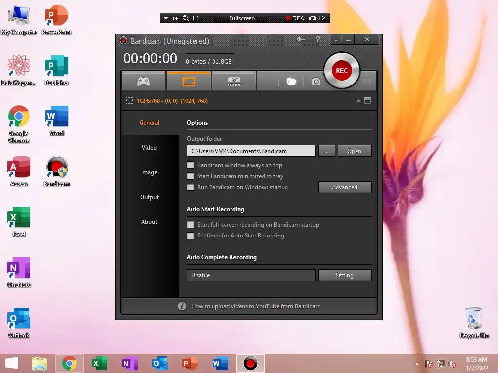
Task: Click the output folder path field
Action: (x=251, y=151)
